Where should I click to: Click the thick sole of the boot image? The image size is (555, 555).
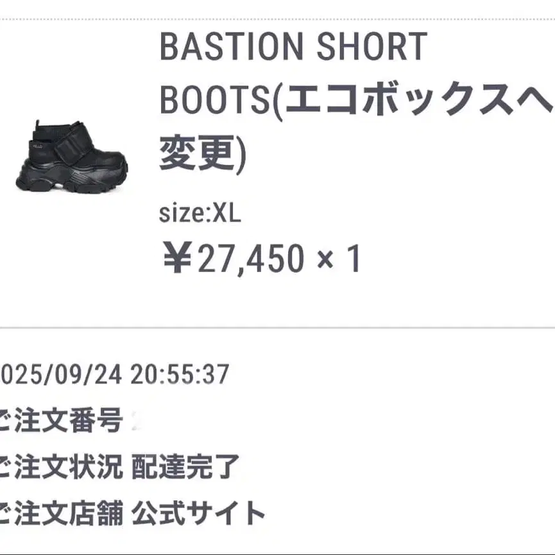pyautogui.click(x=73, y=177)
